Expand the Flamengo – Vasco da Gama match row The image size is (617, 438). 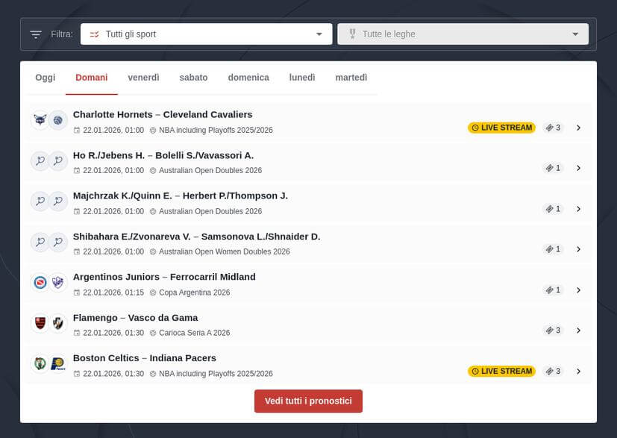[x=579, y=330]
